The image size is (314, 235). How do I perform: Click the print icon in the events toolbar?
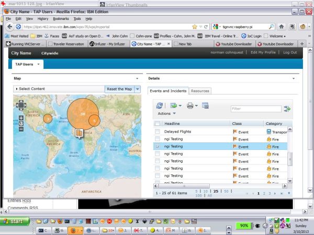coord(189,105)
